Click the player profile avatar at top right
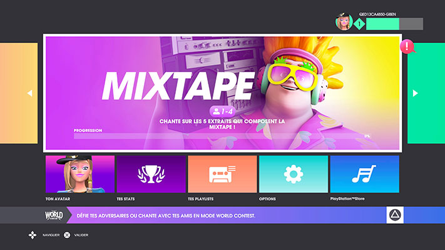 tap(344, 22)
